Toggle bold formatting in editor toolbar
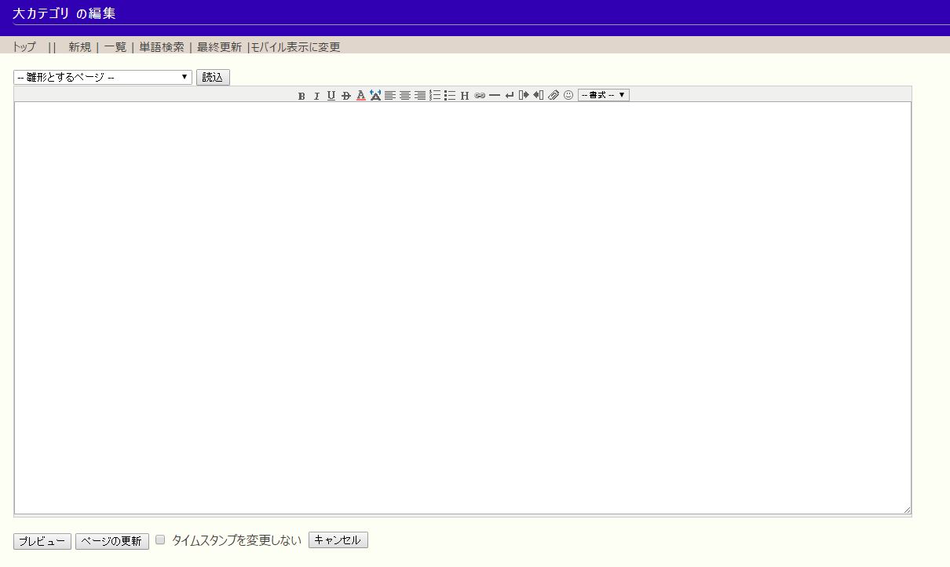Viewport: 950px width, 567px height. (x=301, y=96)
